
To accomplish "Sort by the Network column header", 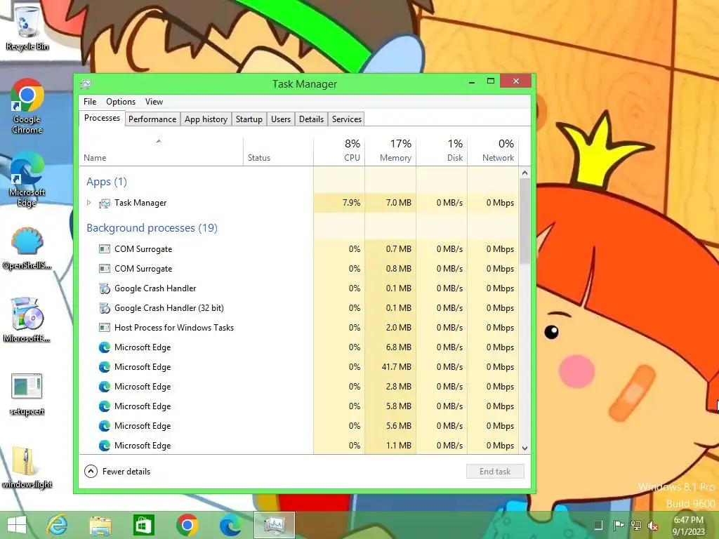I will (494, 152).
